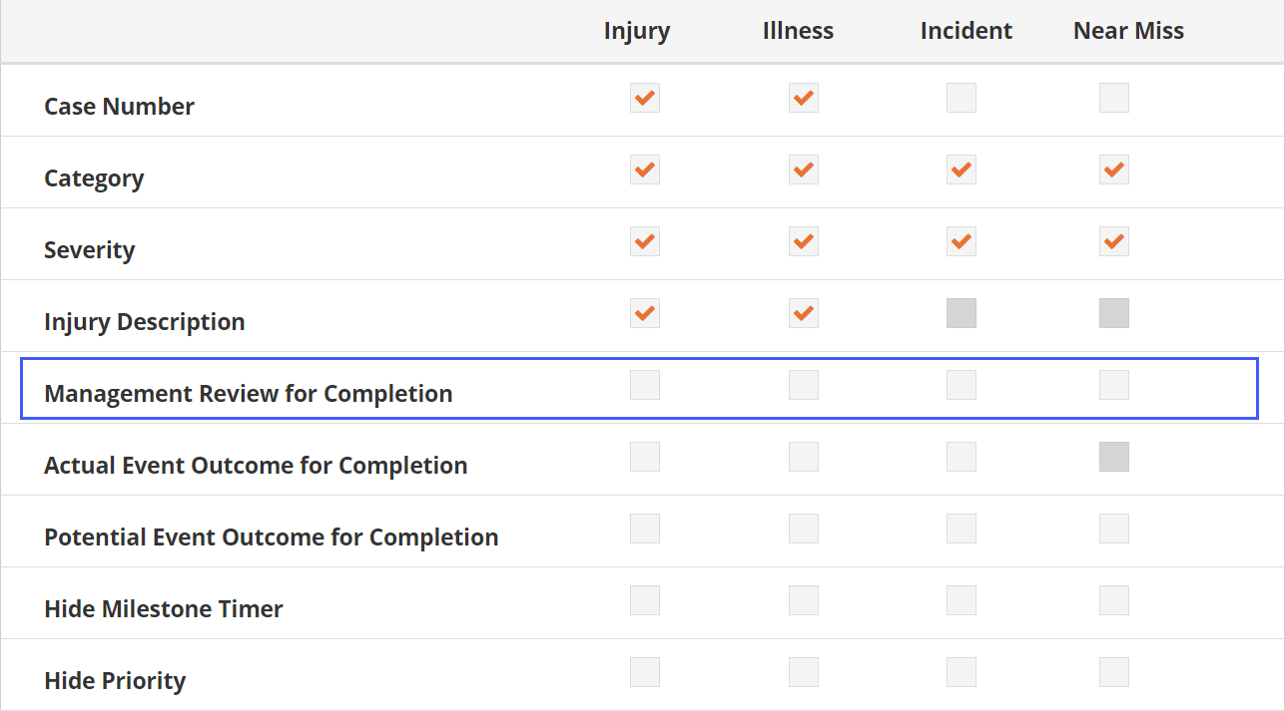Screen dimensions: 1285x711
Task: Uncheck Category for Near Miss
Action: pyautogui.click(x=1114, y=170)
